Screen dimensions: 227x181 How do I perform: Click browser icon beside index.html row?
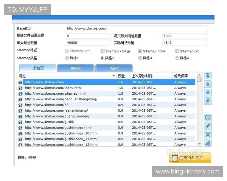[20, 88]
